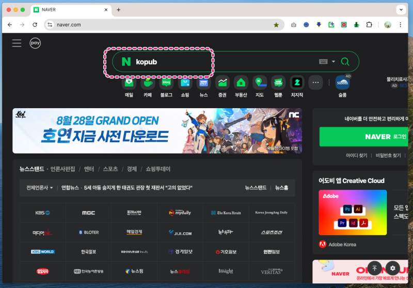Open the 뉴스핌 press logo

[x=134, y=271]
